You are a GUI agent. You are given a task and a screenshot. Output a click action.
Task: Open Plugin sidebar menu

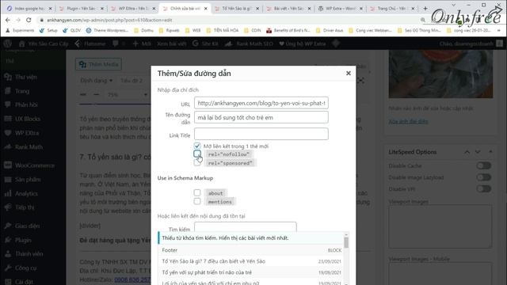(x=23, y=240)
